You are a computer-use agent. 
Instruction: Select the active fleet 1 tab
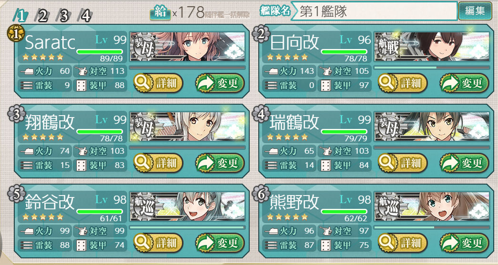(x=20, y=16)
